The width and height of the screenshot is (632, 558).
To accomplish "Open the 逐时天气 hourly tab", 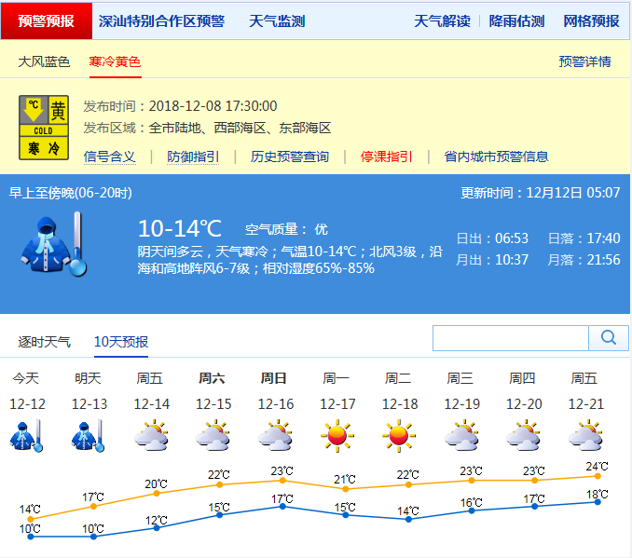I will pyautogui.click(x=44, y=342).
